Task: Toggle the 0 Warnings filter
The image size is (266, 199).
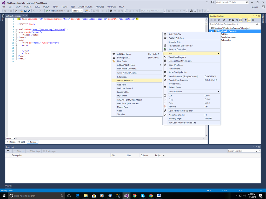Action: [33, 151]
